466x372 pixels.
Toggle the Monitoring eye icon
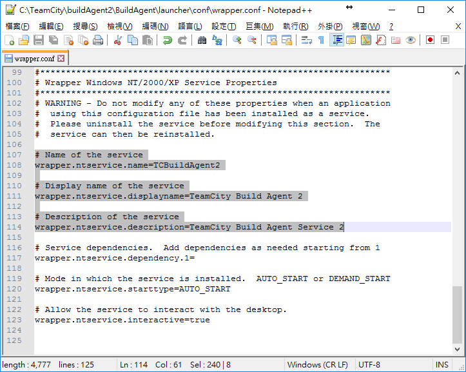pyautogui.click(x=411, y=40)
